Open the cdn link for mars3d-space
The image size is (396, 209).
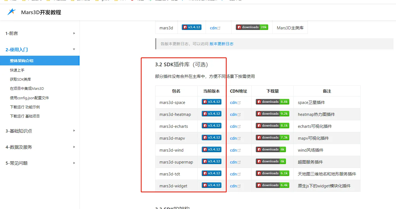235,103
